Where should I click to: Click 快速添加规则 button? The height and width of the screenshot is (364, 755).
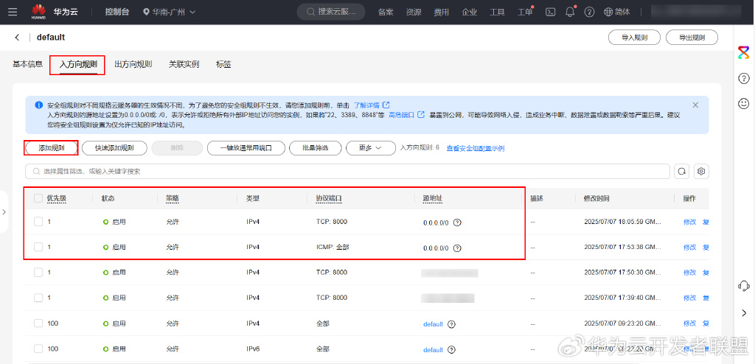coord(114,148)
